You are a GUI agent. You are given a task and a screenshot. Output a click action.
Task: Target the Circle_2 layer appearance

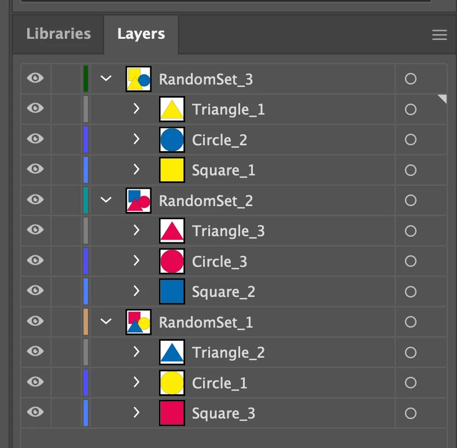[410, 139]
